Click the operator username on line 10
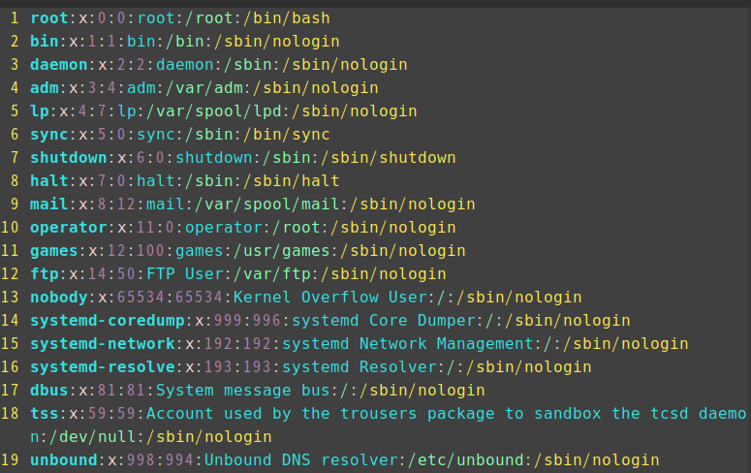Image resolution: width=751 pixels, height=473 pixels. point(69,228)
